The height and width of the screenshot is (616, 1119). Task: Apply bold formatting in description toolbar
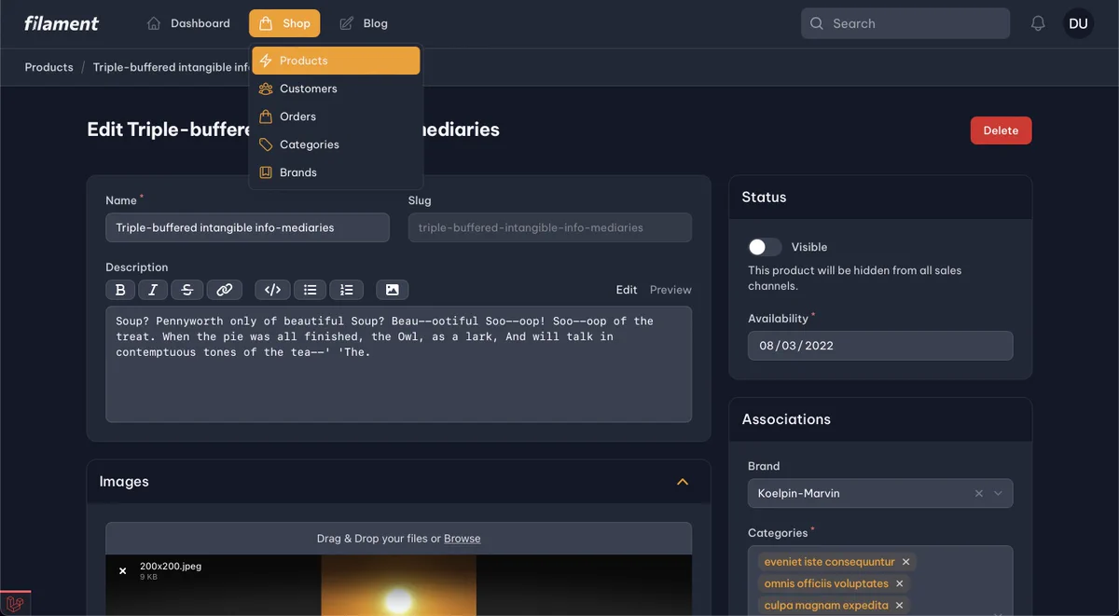click(120, 290)
